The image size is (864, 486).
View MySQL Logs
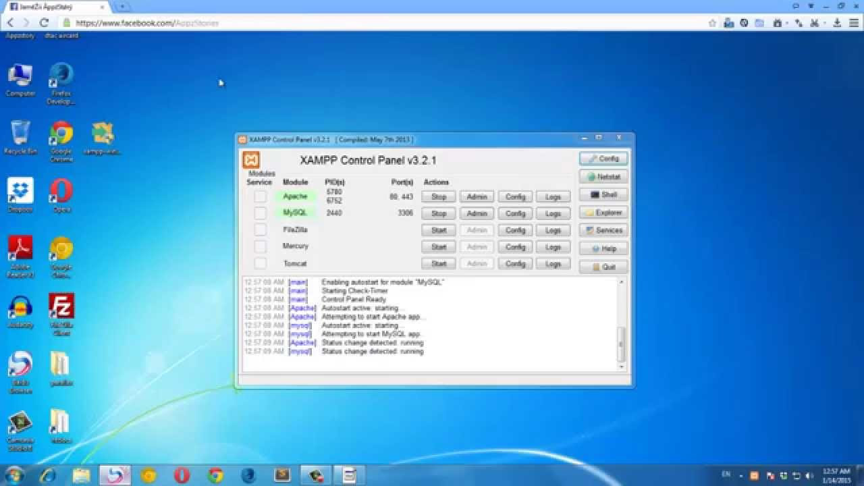(x=553, y=213)
